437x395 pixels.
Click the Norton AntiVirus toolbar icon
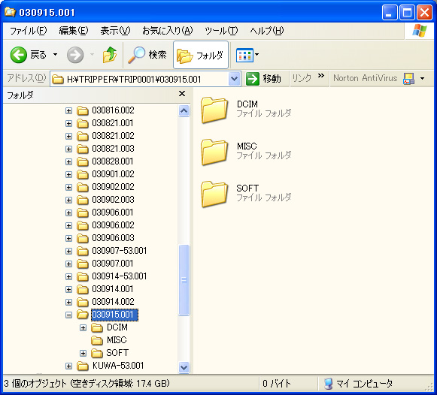408,79
